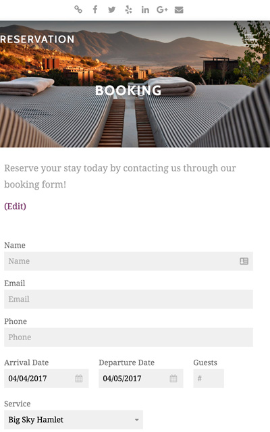Click the contact card icon in Name field
Viewport: 270px width, 432px height.
tap(244, 261)
